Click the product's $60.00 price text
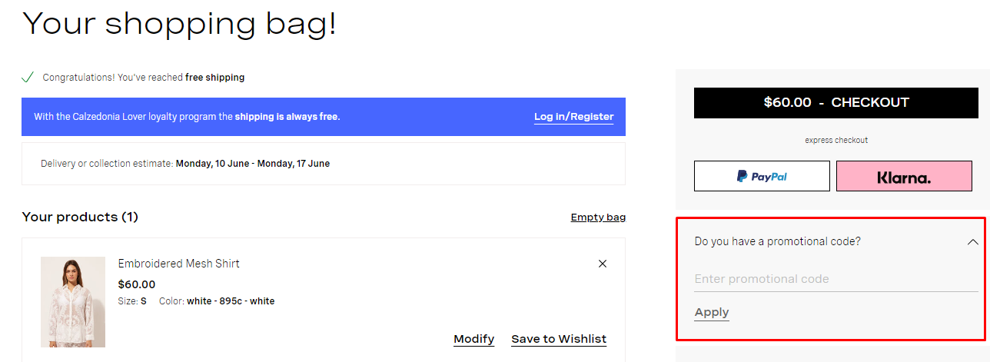This screenshot has width=990, height=362. (x=137, y=284)
